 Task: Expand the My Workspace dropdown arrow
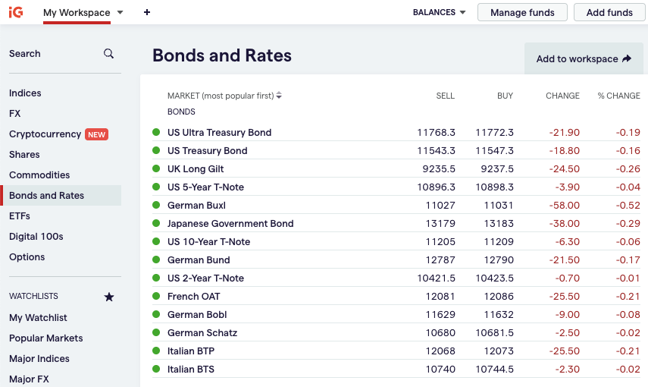121,12
